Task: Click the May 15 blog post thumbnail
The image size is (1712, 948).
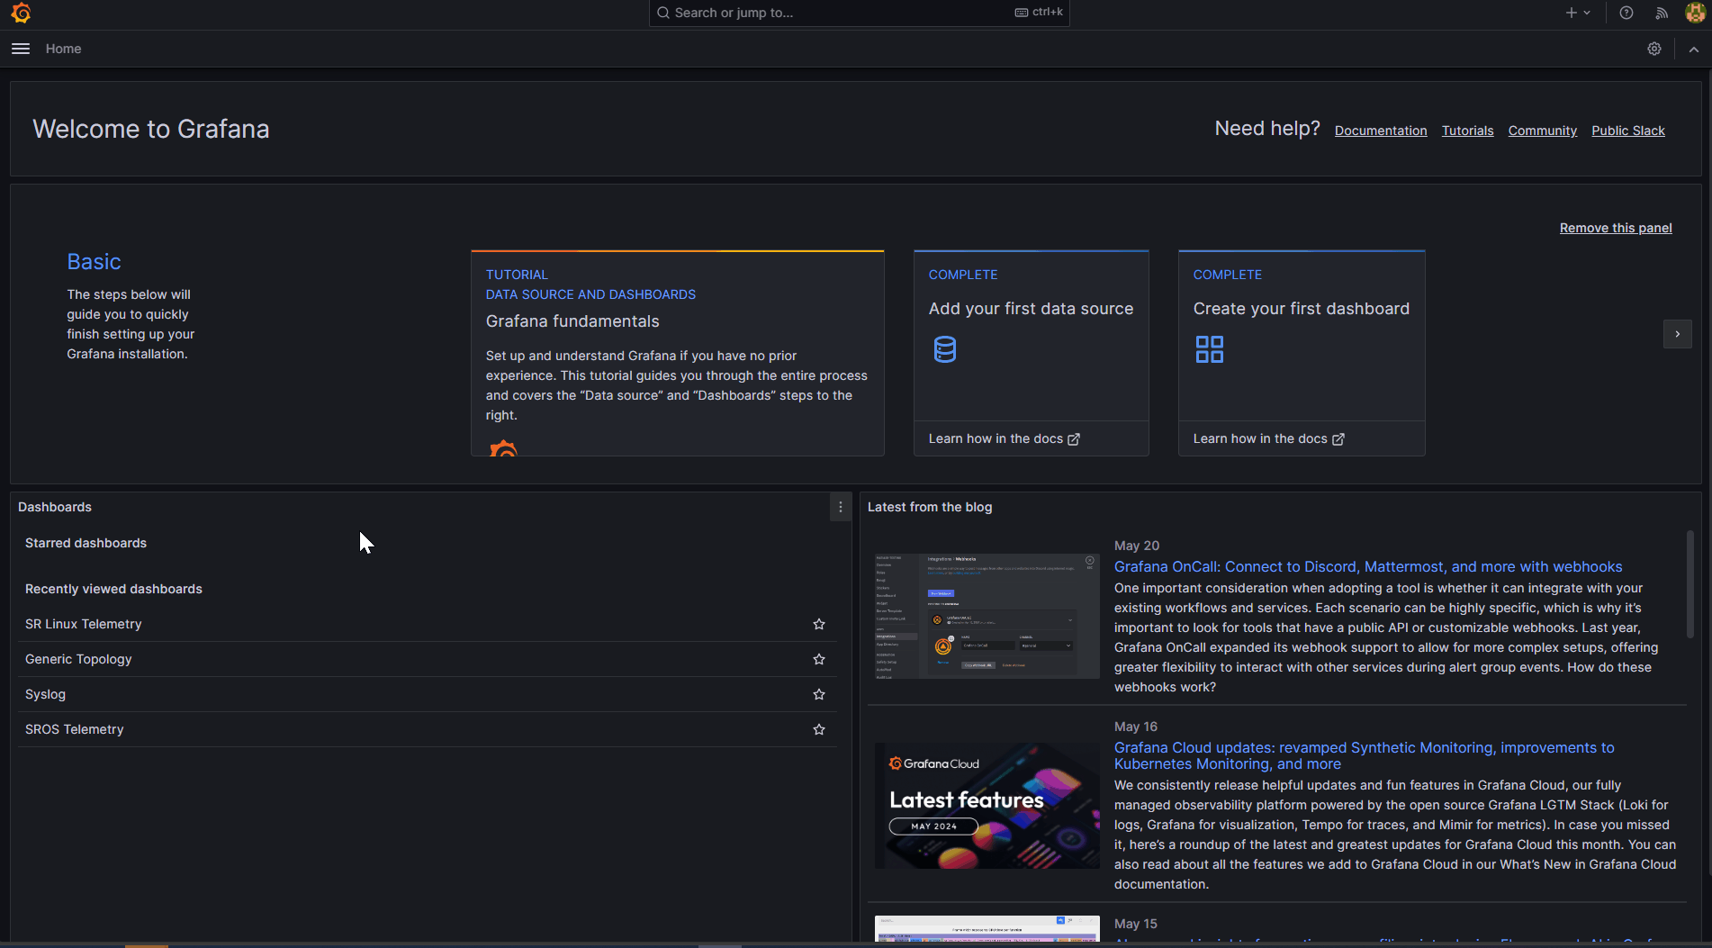Action: tap(987, 928)
